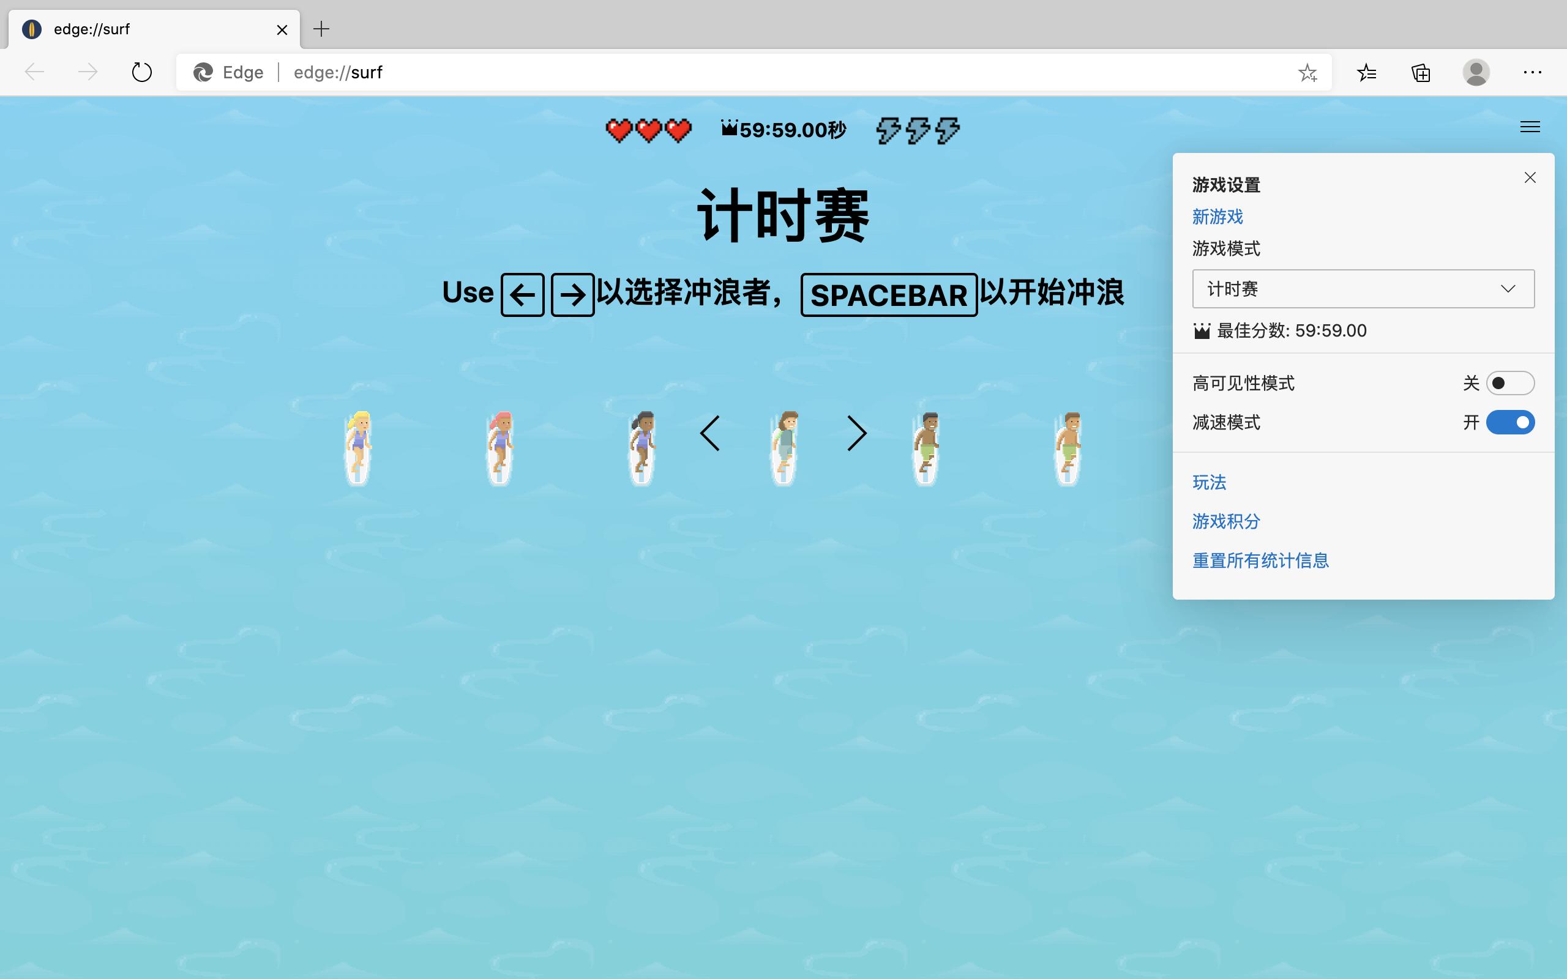The height and width of the screenshot is (979, 1567).
Task: Add this page to favorites star
Action: pyautogui.click(x=1307, y=73)
